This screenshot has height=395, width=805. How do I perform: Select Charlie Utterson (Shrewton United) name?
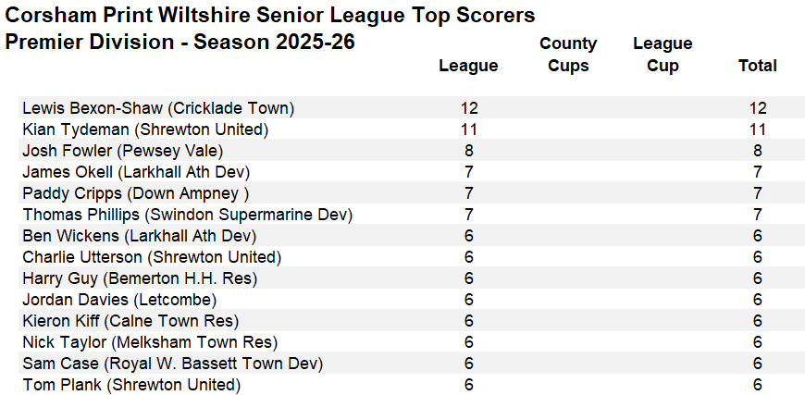point(152,257)
